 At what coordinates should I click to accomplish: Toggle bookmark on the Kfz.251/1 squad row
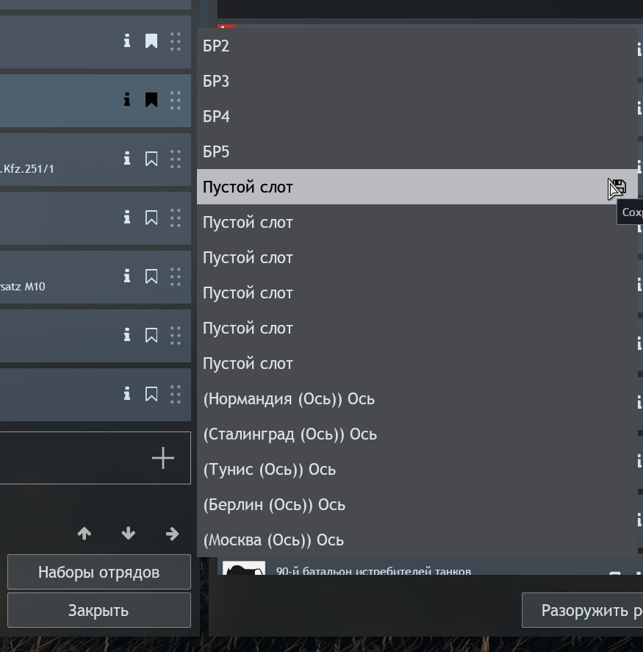point(151,159)
